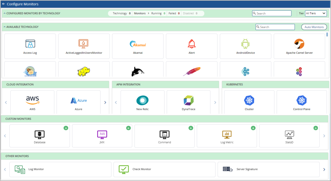Viewport: 331px width, 181px height.
Task: Add a Command custom monitor
Action: (191, 128)
